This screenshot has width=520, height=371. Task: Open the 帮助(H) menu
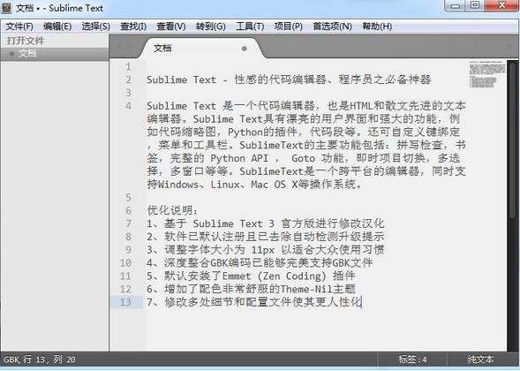click(377, 26)
